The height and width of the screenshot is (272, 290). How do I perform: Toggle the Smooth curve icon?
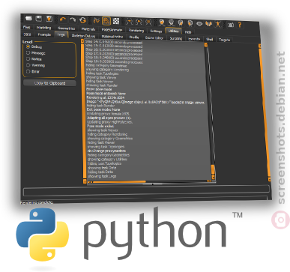click(x=97, y=20)
